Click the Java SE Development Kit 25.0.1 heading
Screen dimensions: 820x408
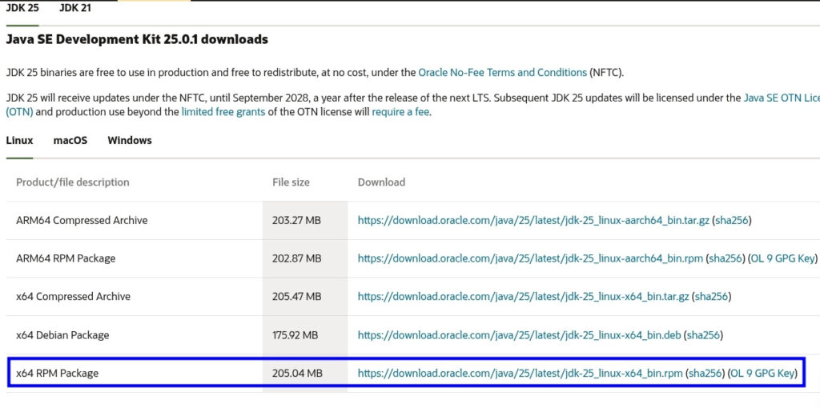137,39
